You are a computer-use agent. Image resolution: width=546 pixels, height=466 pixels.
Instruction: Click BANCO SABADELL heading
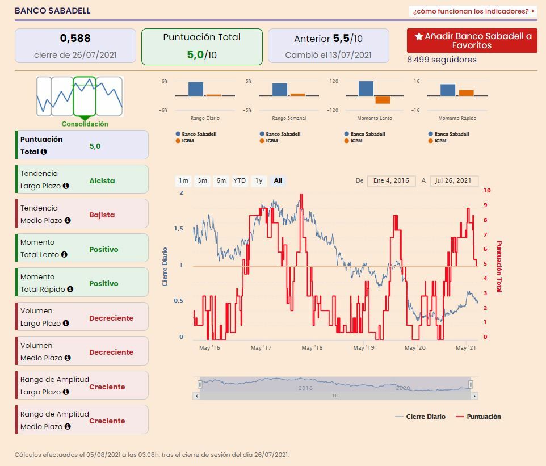pos(53,11)
